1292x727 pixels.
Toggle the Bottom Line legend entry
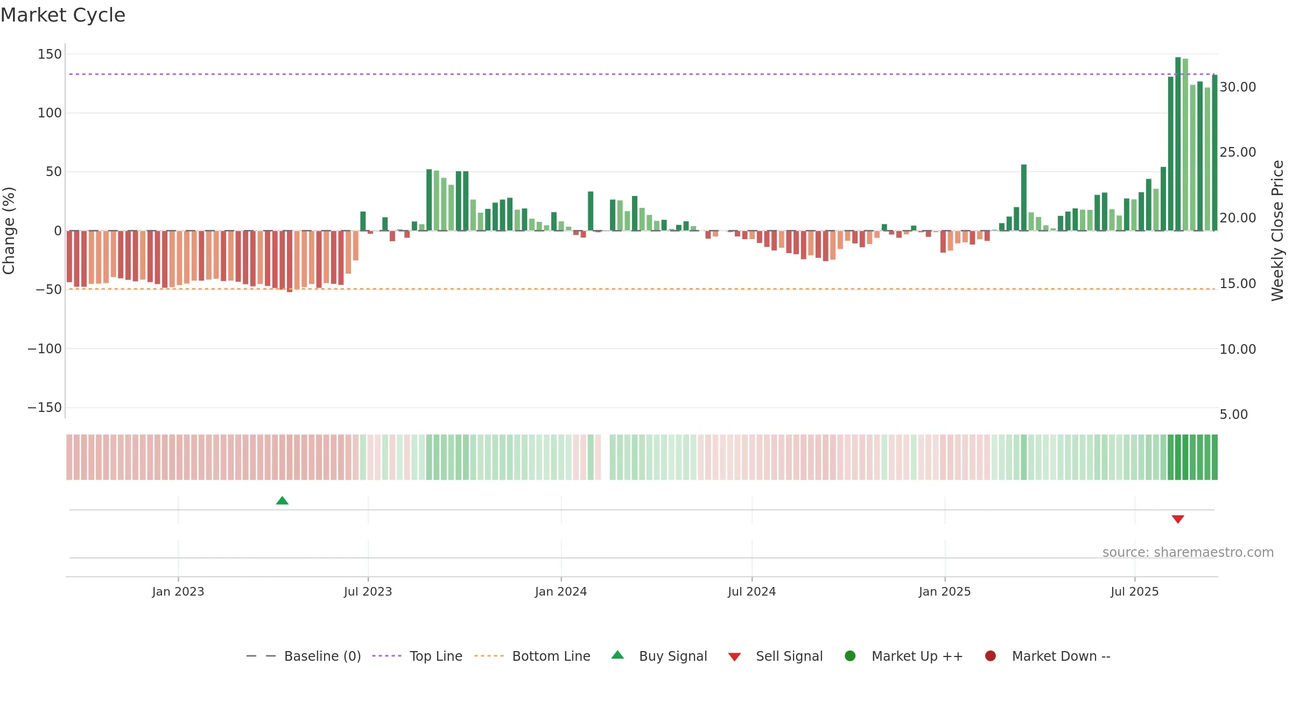click(532, 656)
